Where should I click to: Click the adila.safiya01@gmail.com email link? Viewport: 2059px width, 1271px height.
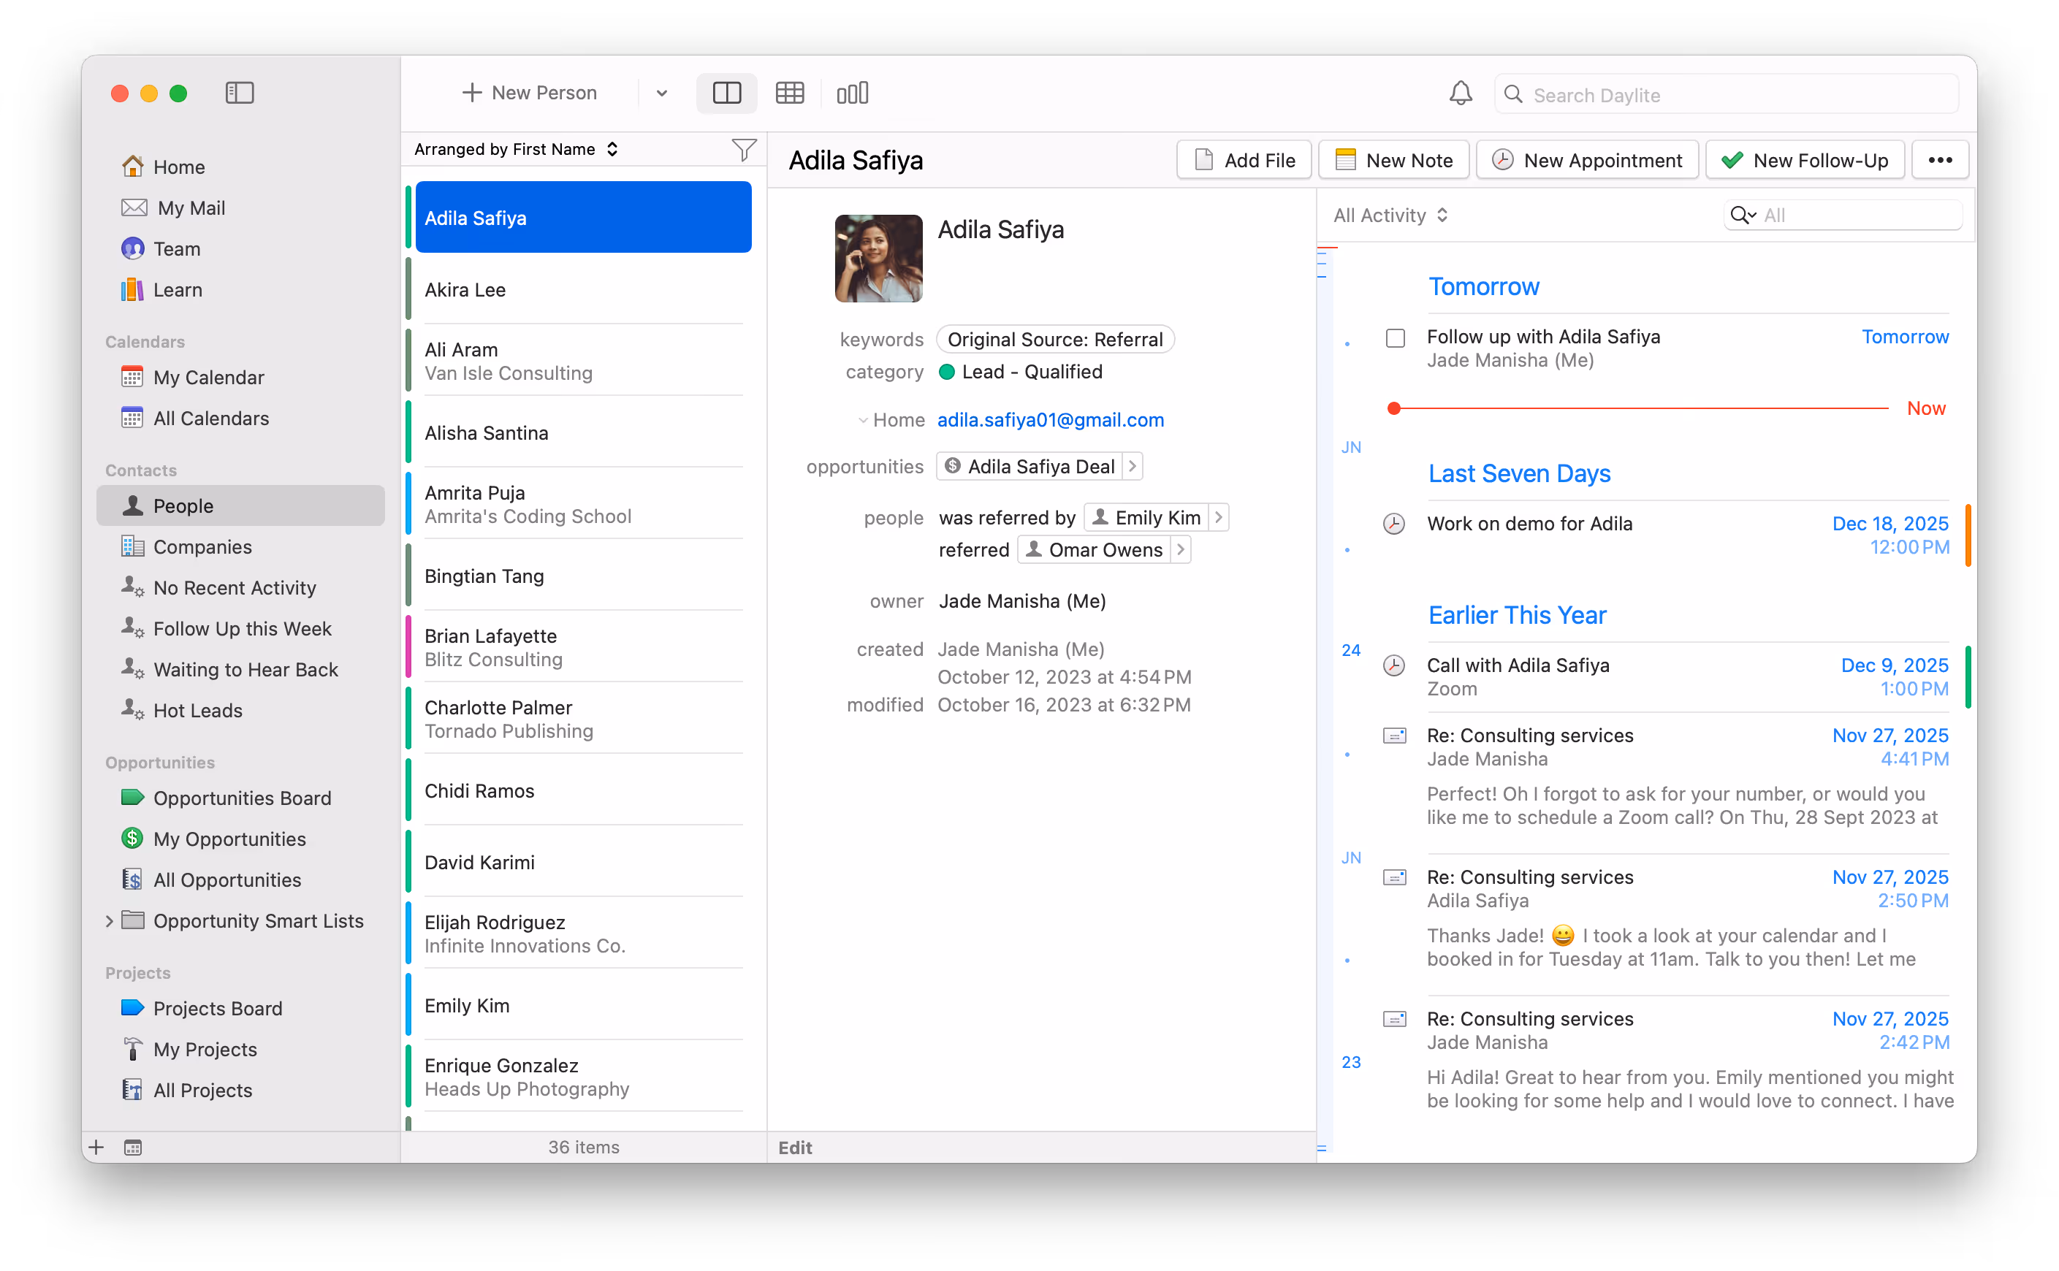coord(1050,420)
